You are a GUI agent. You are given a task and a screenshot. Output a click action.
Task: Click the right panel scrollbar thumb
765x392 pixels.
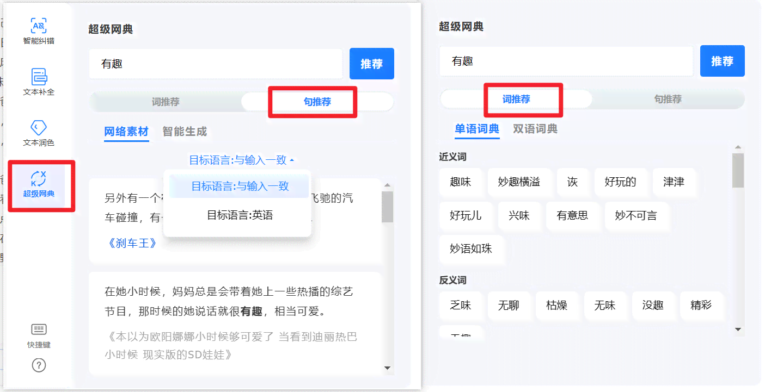point(738,170)
